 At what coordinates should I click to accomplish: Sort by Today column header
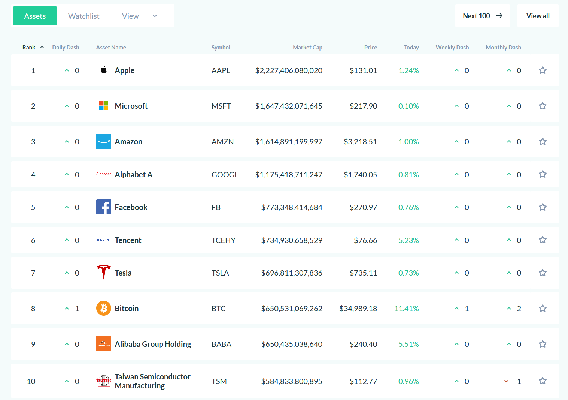pyautogui.click(x=411, y=48)
